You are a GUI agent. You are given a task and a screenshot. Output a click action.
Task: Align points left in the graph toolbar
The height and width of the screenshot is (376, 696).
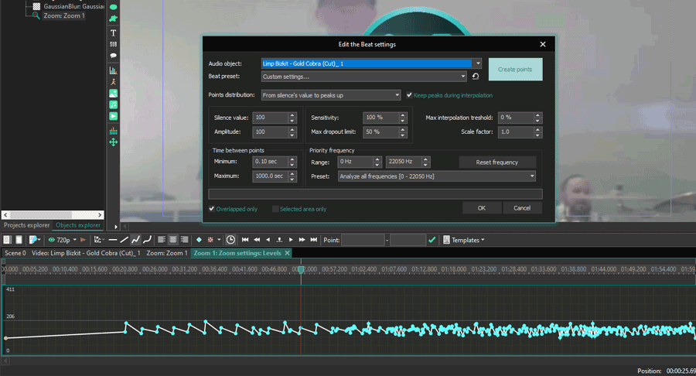tap(162, 240)
